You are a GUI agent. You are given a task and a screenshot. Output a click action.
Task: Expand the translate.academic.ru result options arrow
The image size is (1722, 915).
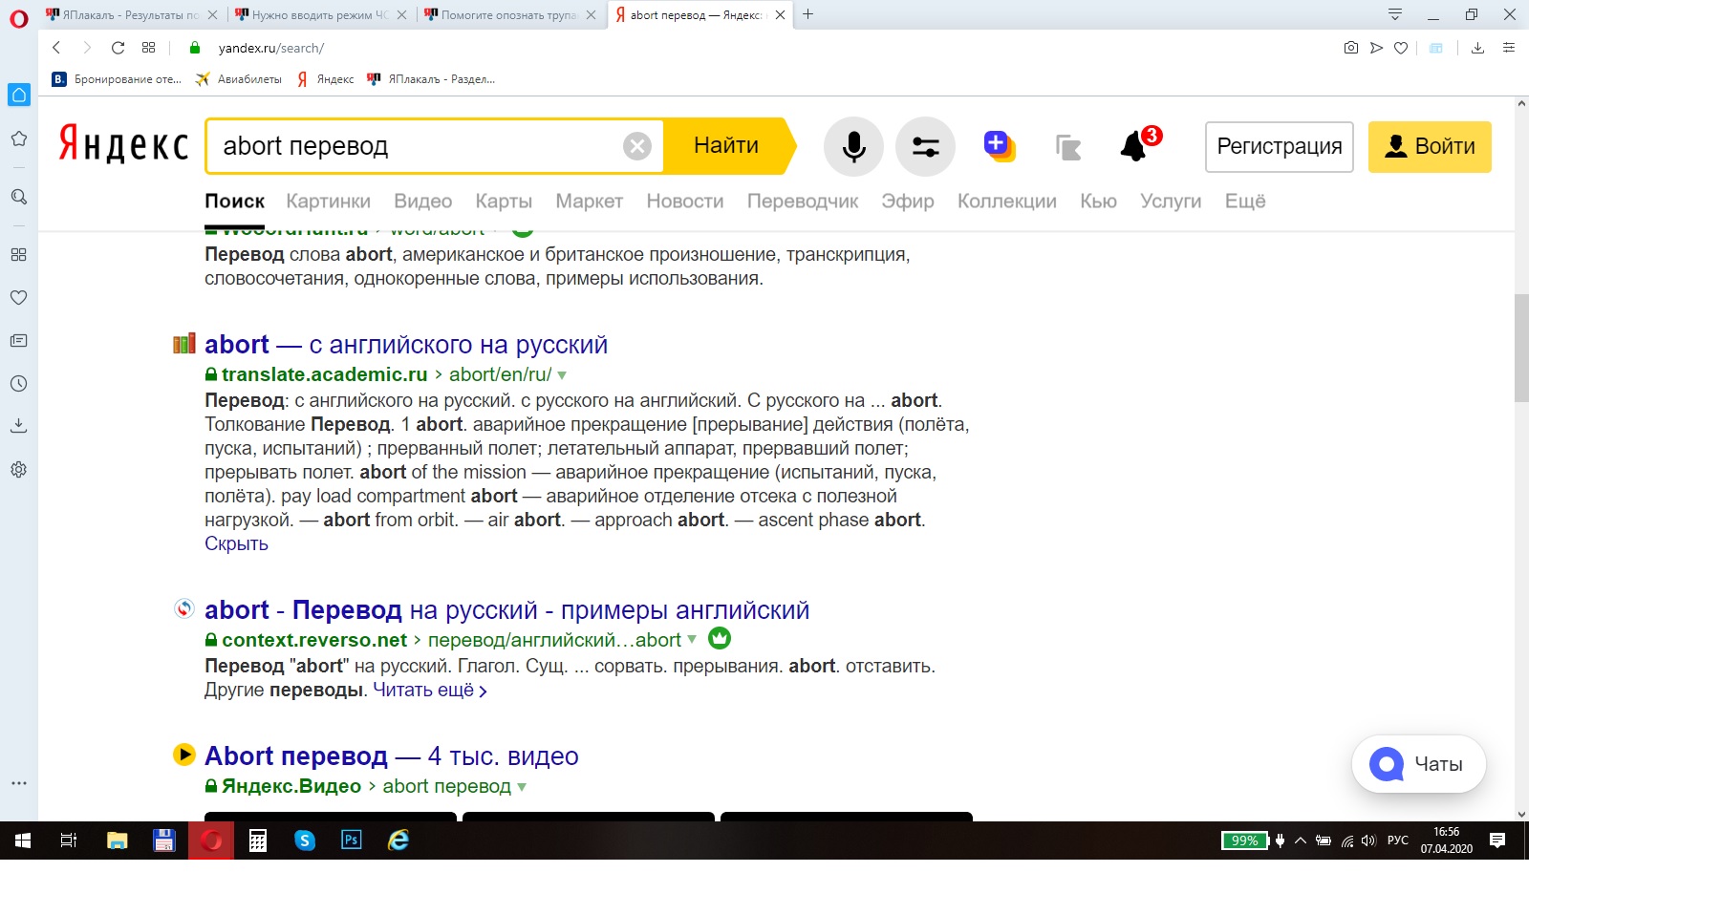[562, 375]
